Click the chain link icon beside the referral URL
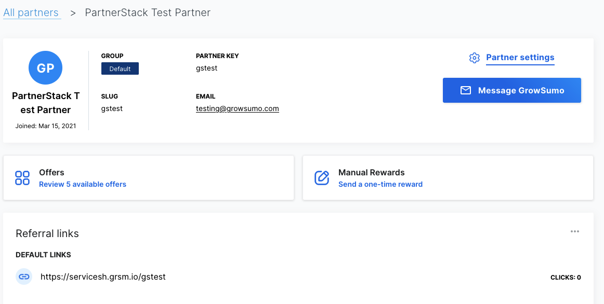This screenshot has height=304, width=604. click(x=24, y=277)
